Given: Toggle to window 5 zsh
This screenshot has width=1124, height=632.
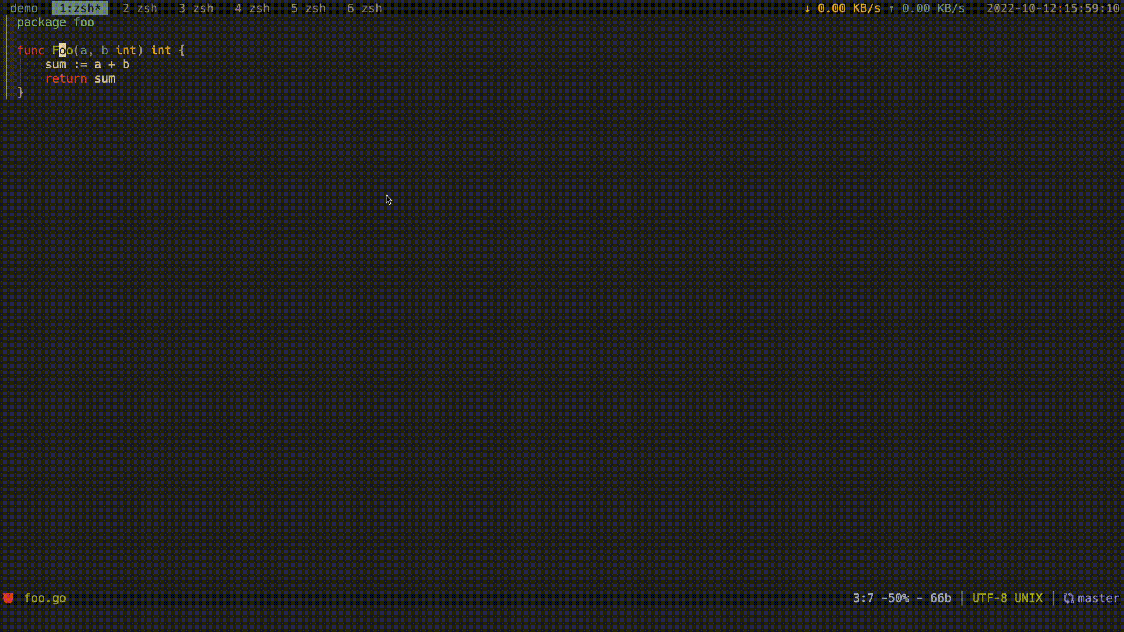Looking at the screenshot, I should (x=309, y=8).
